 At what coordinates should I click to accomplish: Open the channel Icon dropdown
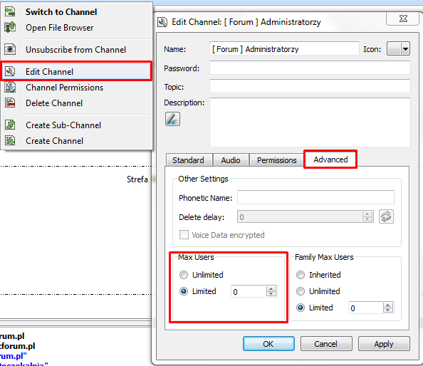399,49
